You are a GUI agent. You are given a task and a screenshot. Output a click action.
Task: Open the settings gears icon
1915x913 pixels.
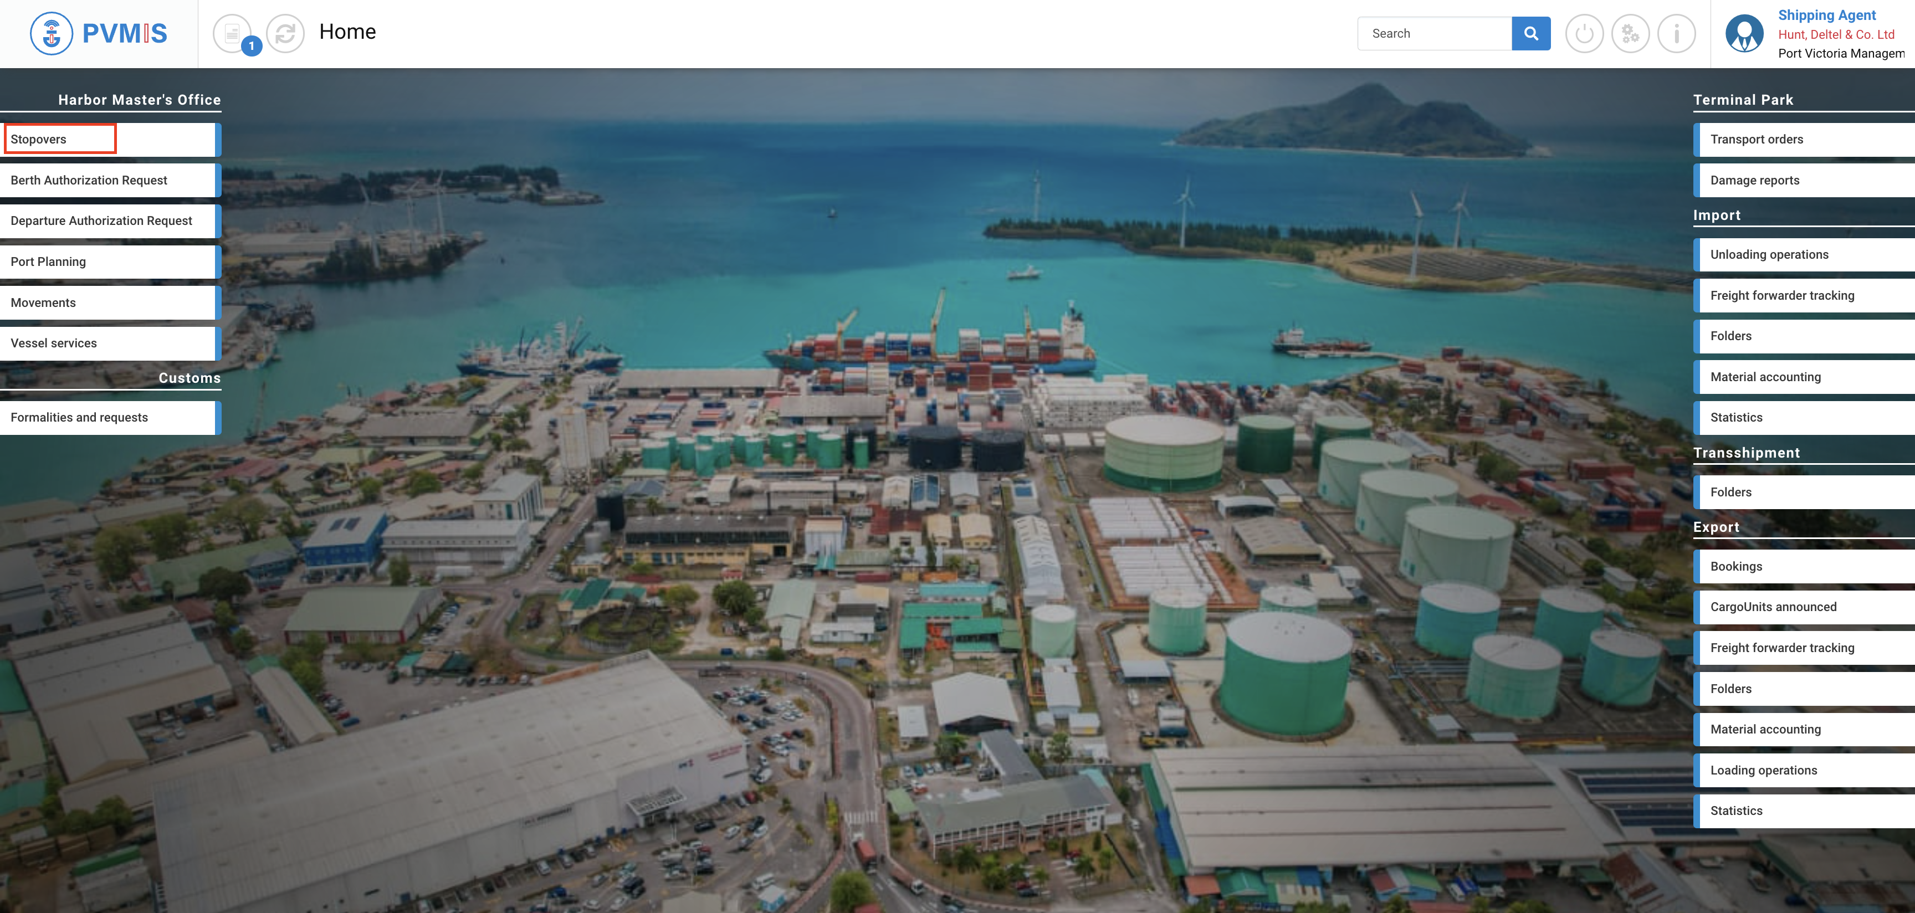(x=1630, y=33)
